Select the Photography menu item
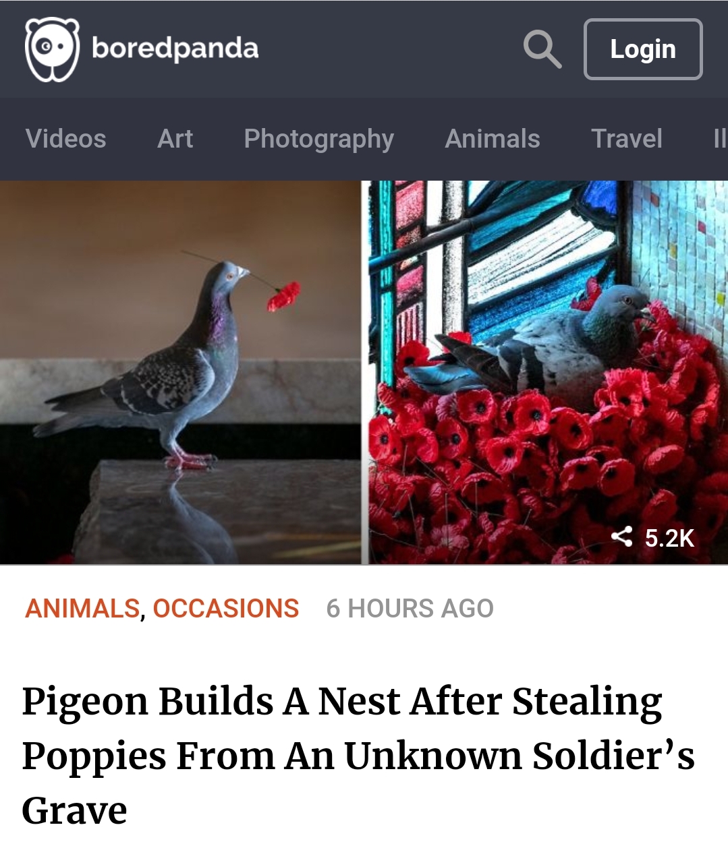728x848 pixels. 319,140
